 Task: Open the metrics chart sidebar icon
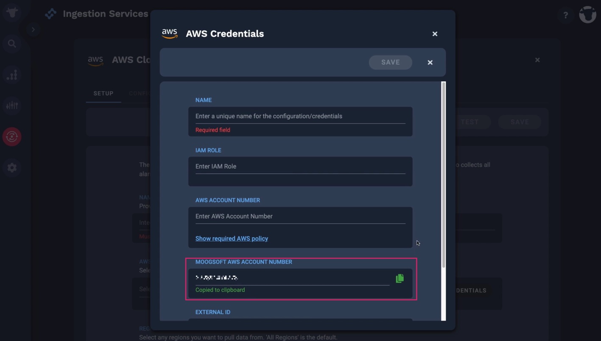[x=12, y=75]
